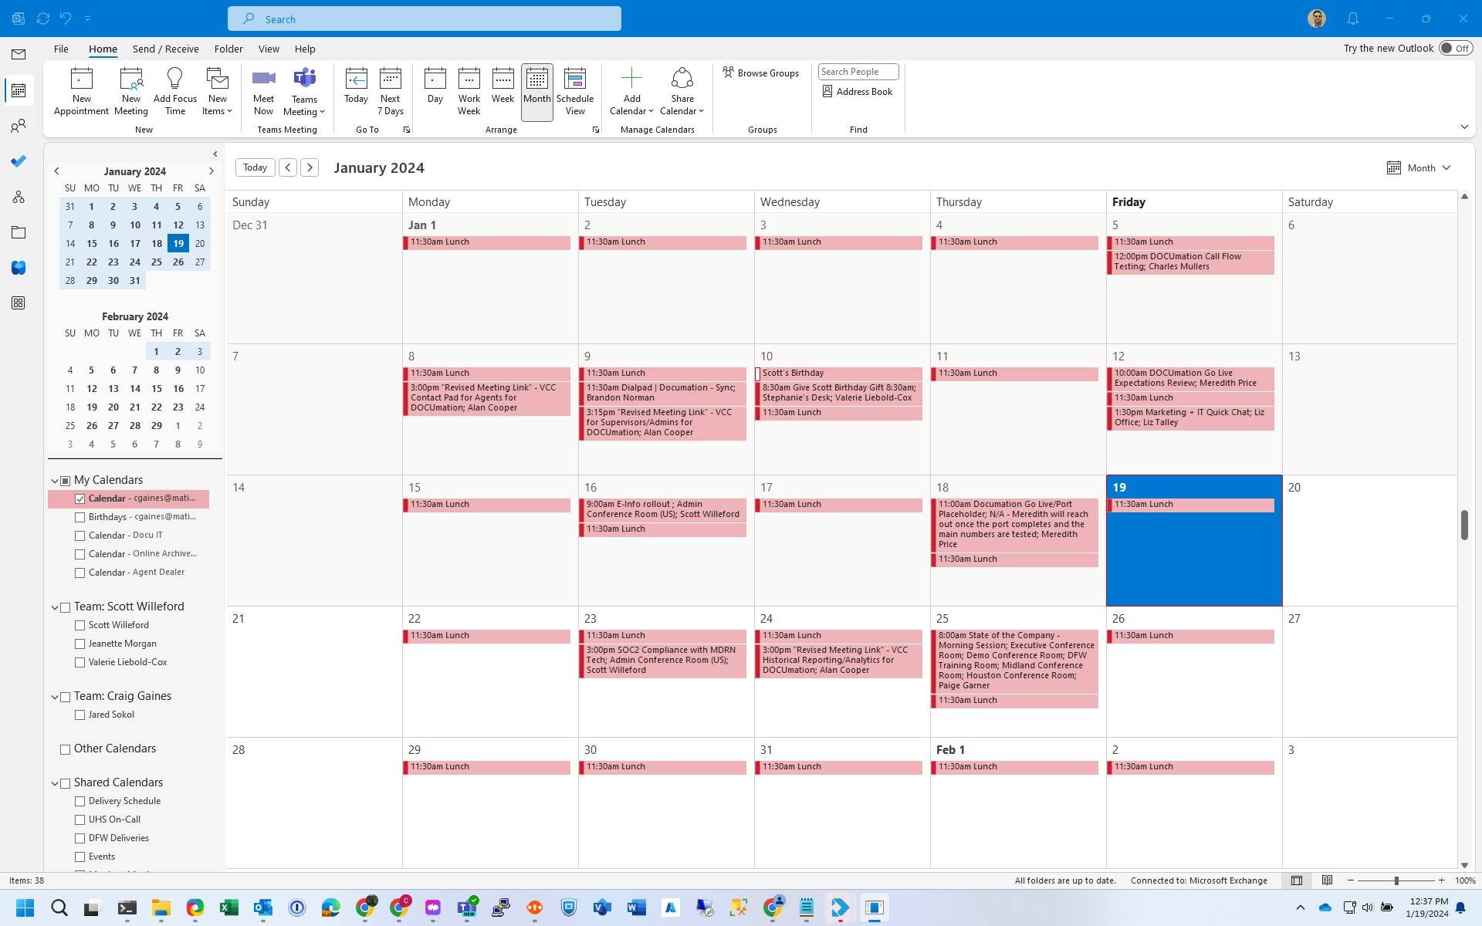Image resolution: width=1482 pixels, height=926 pixels.
Task: Open the Send / Receive tab
Action: coord(165,49)
